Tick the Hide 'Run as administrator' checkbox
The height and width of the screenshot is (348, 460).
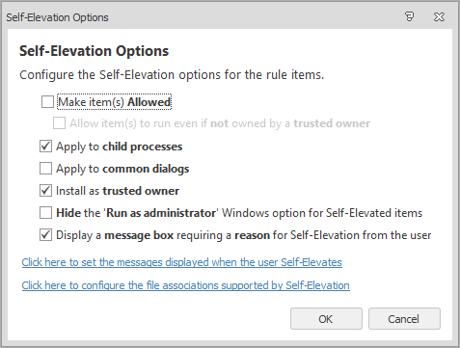pyautogui.click(x=45, y=213)
